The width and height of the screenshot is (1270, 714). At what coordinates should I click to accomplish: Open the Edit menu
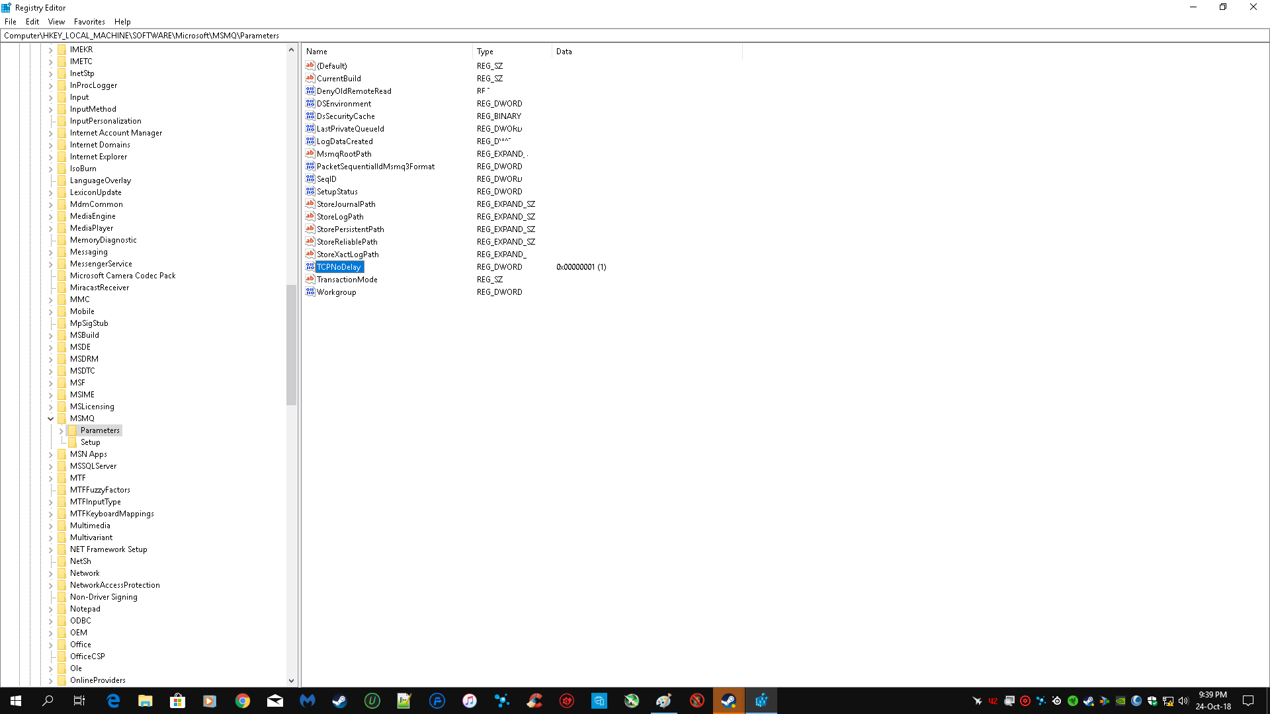click(x=32, y=22)
